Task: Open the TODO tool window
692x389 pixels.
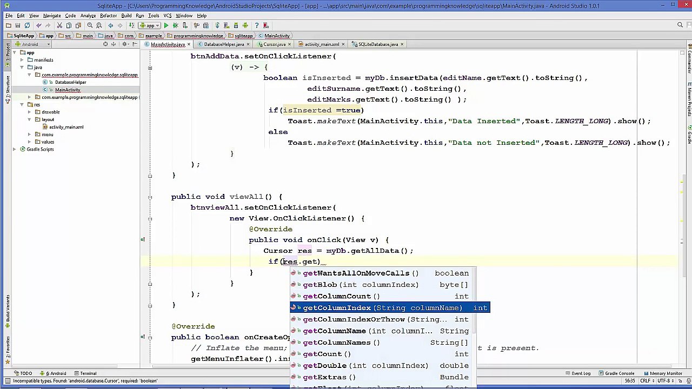Action: click(23, 373)
